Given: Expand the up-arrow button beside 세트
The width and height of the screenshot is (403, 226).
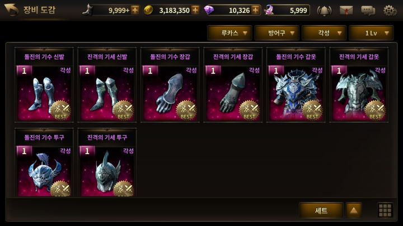Looking at the screenshot, I should point(354,210).
